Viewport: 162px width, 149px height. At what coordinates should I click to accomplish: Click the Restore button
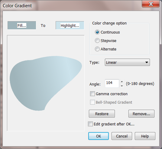pos(102,114)
